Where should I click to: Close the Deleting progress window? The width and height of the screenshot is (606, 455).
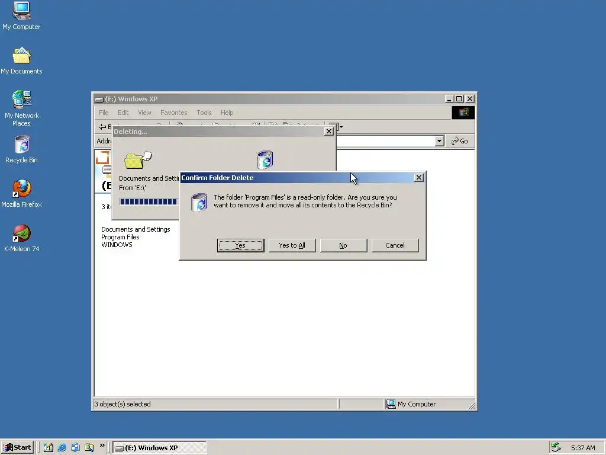point(329,132)
